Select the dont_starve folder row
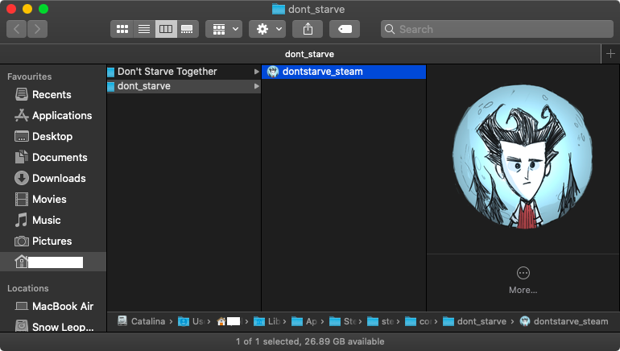Viewport: 620px width, 351px height. pyautogui.click(x=184, y=86)
